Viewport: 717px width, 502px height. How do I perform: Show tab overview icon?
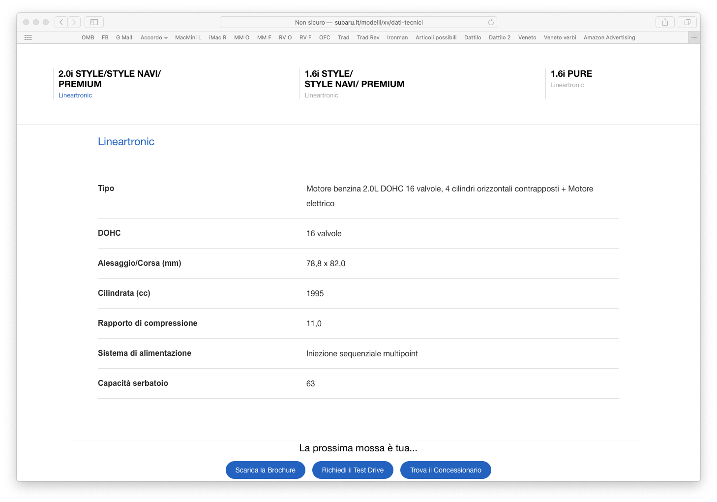[687, 22]
